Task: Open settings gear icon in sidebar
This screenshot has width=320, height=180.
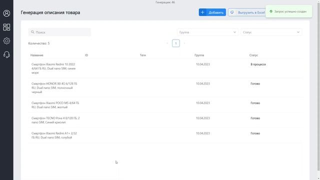Action: (x=6, y=41)
